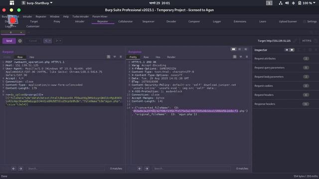
Task: Open the burp-StartBurp app menu dropdown
Action: coord(37,3)
